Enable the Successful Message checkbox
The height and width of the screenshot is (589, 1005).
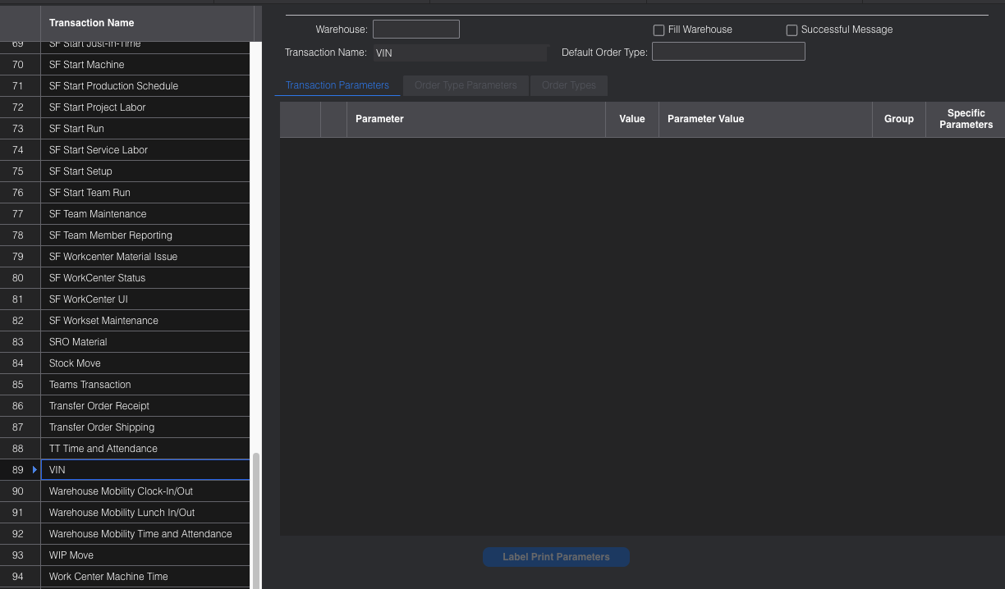pyautogui.click(x=792, y=30)
